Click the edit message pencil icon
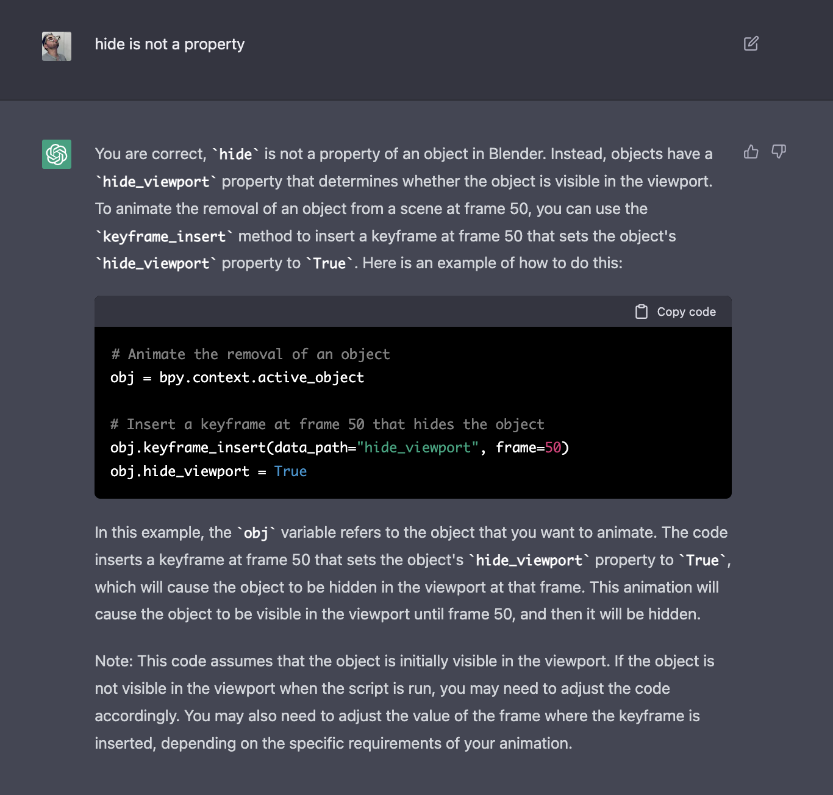This screenshot has width=833, height=795. (x=751, y=44)
